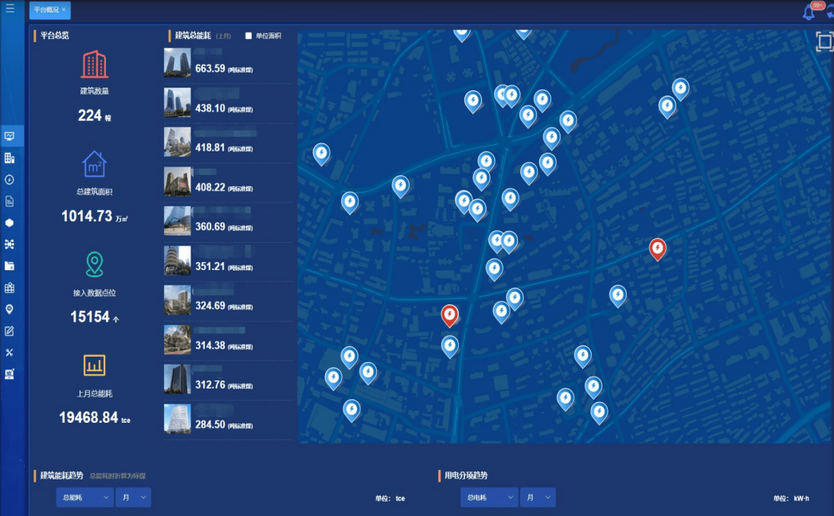The height and width of the screenshot is (516, 834).
Task: Select the monitor dashboard sidebar icon
Action: click(x=10, y=136)
